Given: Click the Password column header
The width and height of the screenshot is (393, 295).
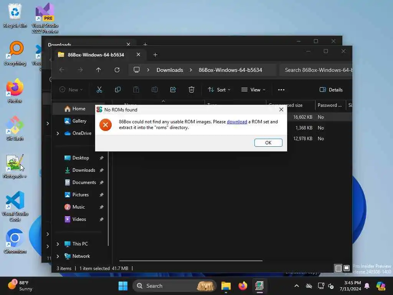Looking at the screenshot, I should 330,105.
